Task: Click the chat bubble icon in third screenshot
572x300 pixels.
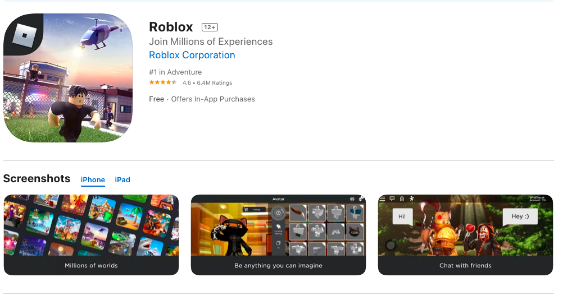Action: (392, 199)
